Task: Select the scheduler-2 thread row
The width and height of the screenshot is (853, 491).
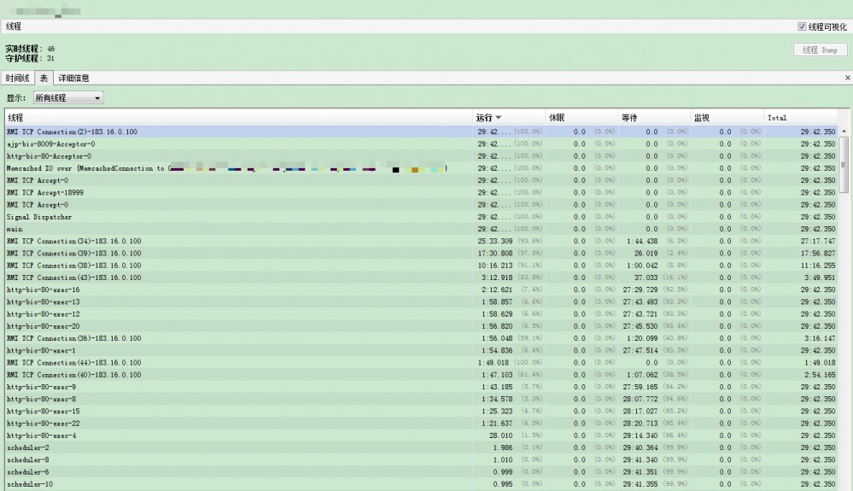Action: tap(422, 448)
